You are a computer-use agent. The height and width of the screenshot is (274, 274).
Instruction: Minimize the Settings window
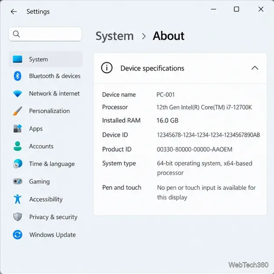coord(214,9)
